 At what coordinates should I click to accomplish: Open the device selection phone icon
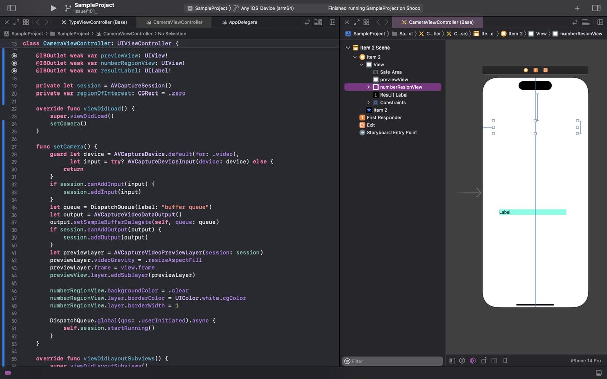pos(505,361)
